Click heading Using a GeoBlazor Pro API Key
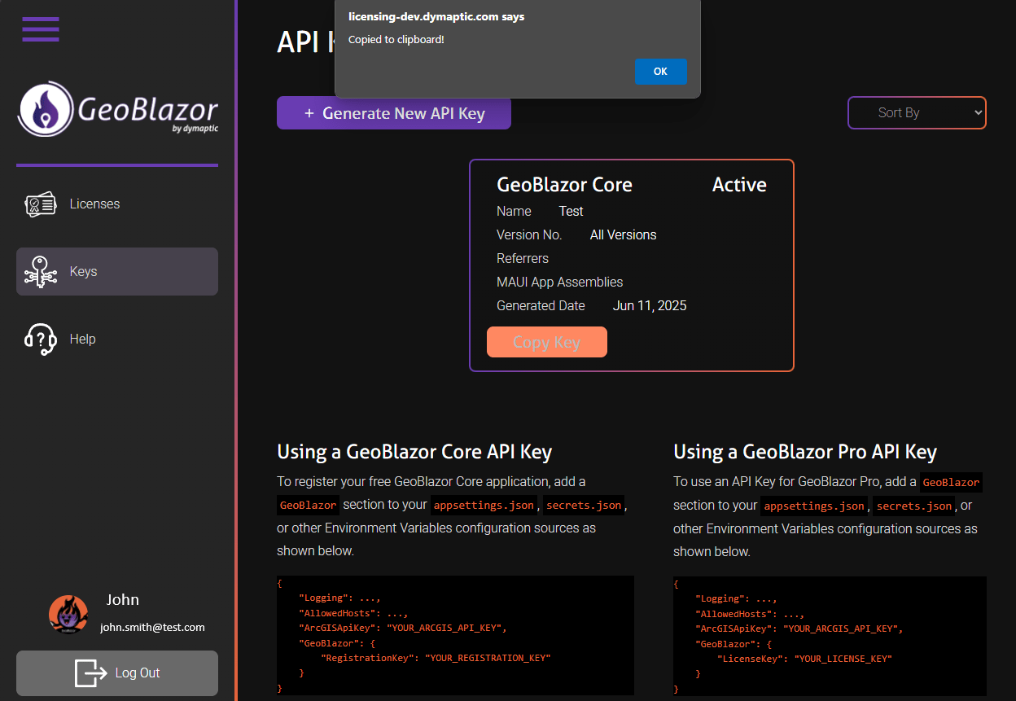 click(x=805, y=452)
